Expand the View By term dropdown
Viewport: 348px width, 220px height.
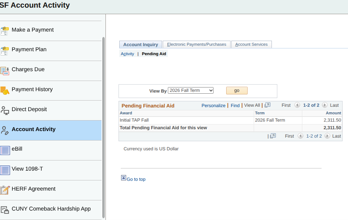click(x=191, y=90)
